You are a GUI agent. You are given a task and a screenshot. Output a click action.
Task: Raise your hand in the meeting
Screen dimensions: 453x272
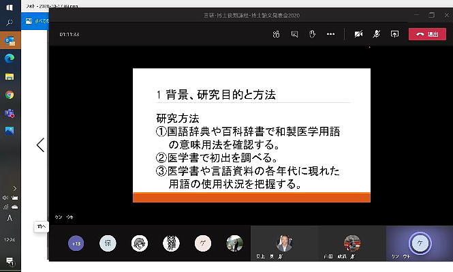tap(312, 34)
